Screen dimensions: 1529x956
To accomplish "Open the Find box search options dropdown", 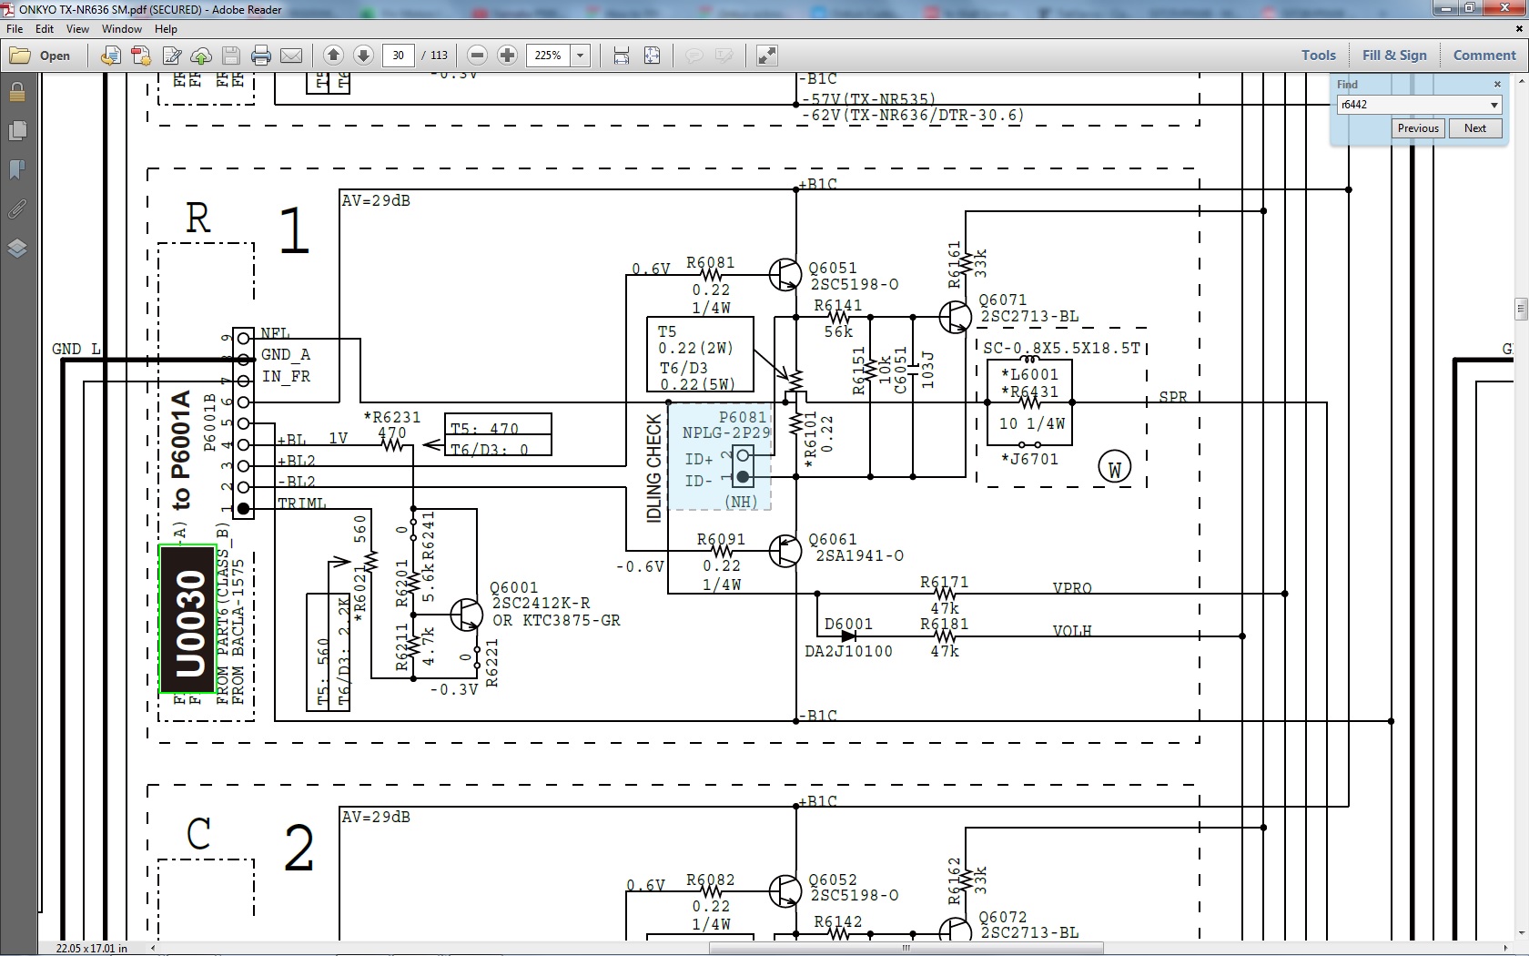I will pos(1494,105).
